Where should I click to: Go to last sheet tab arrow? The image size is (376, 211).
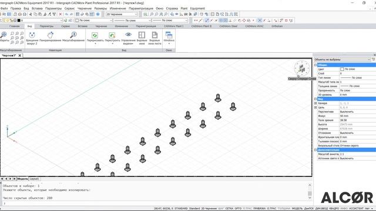coord(14,179)
